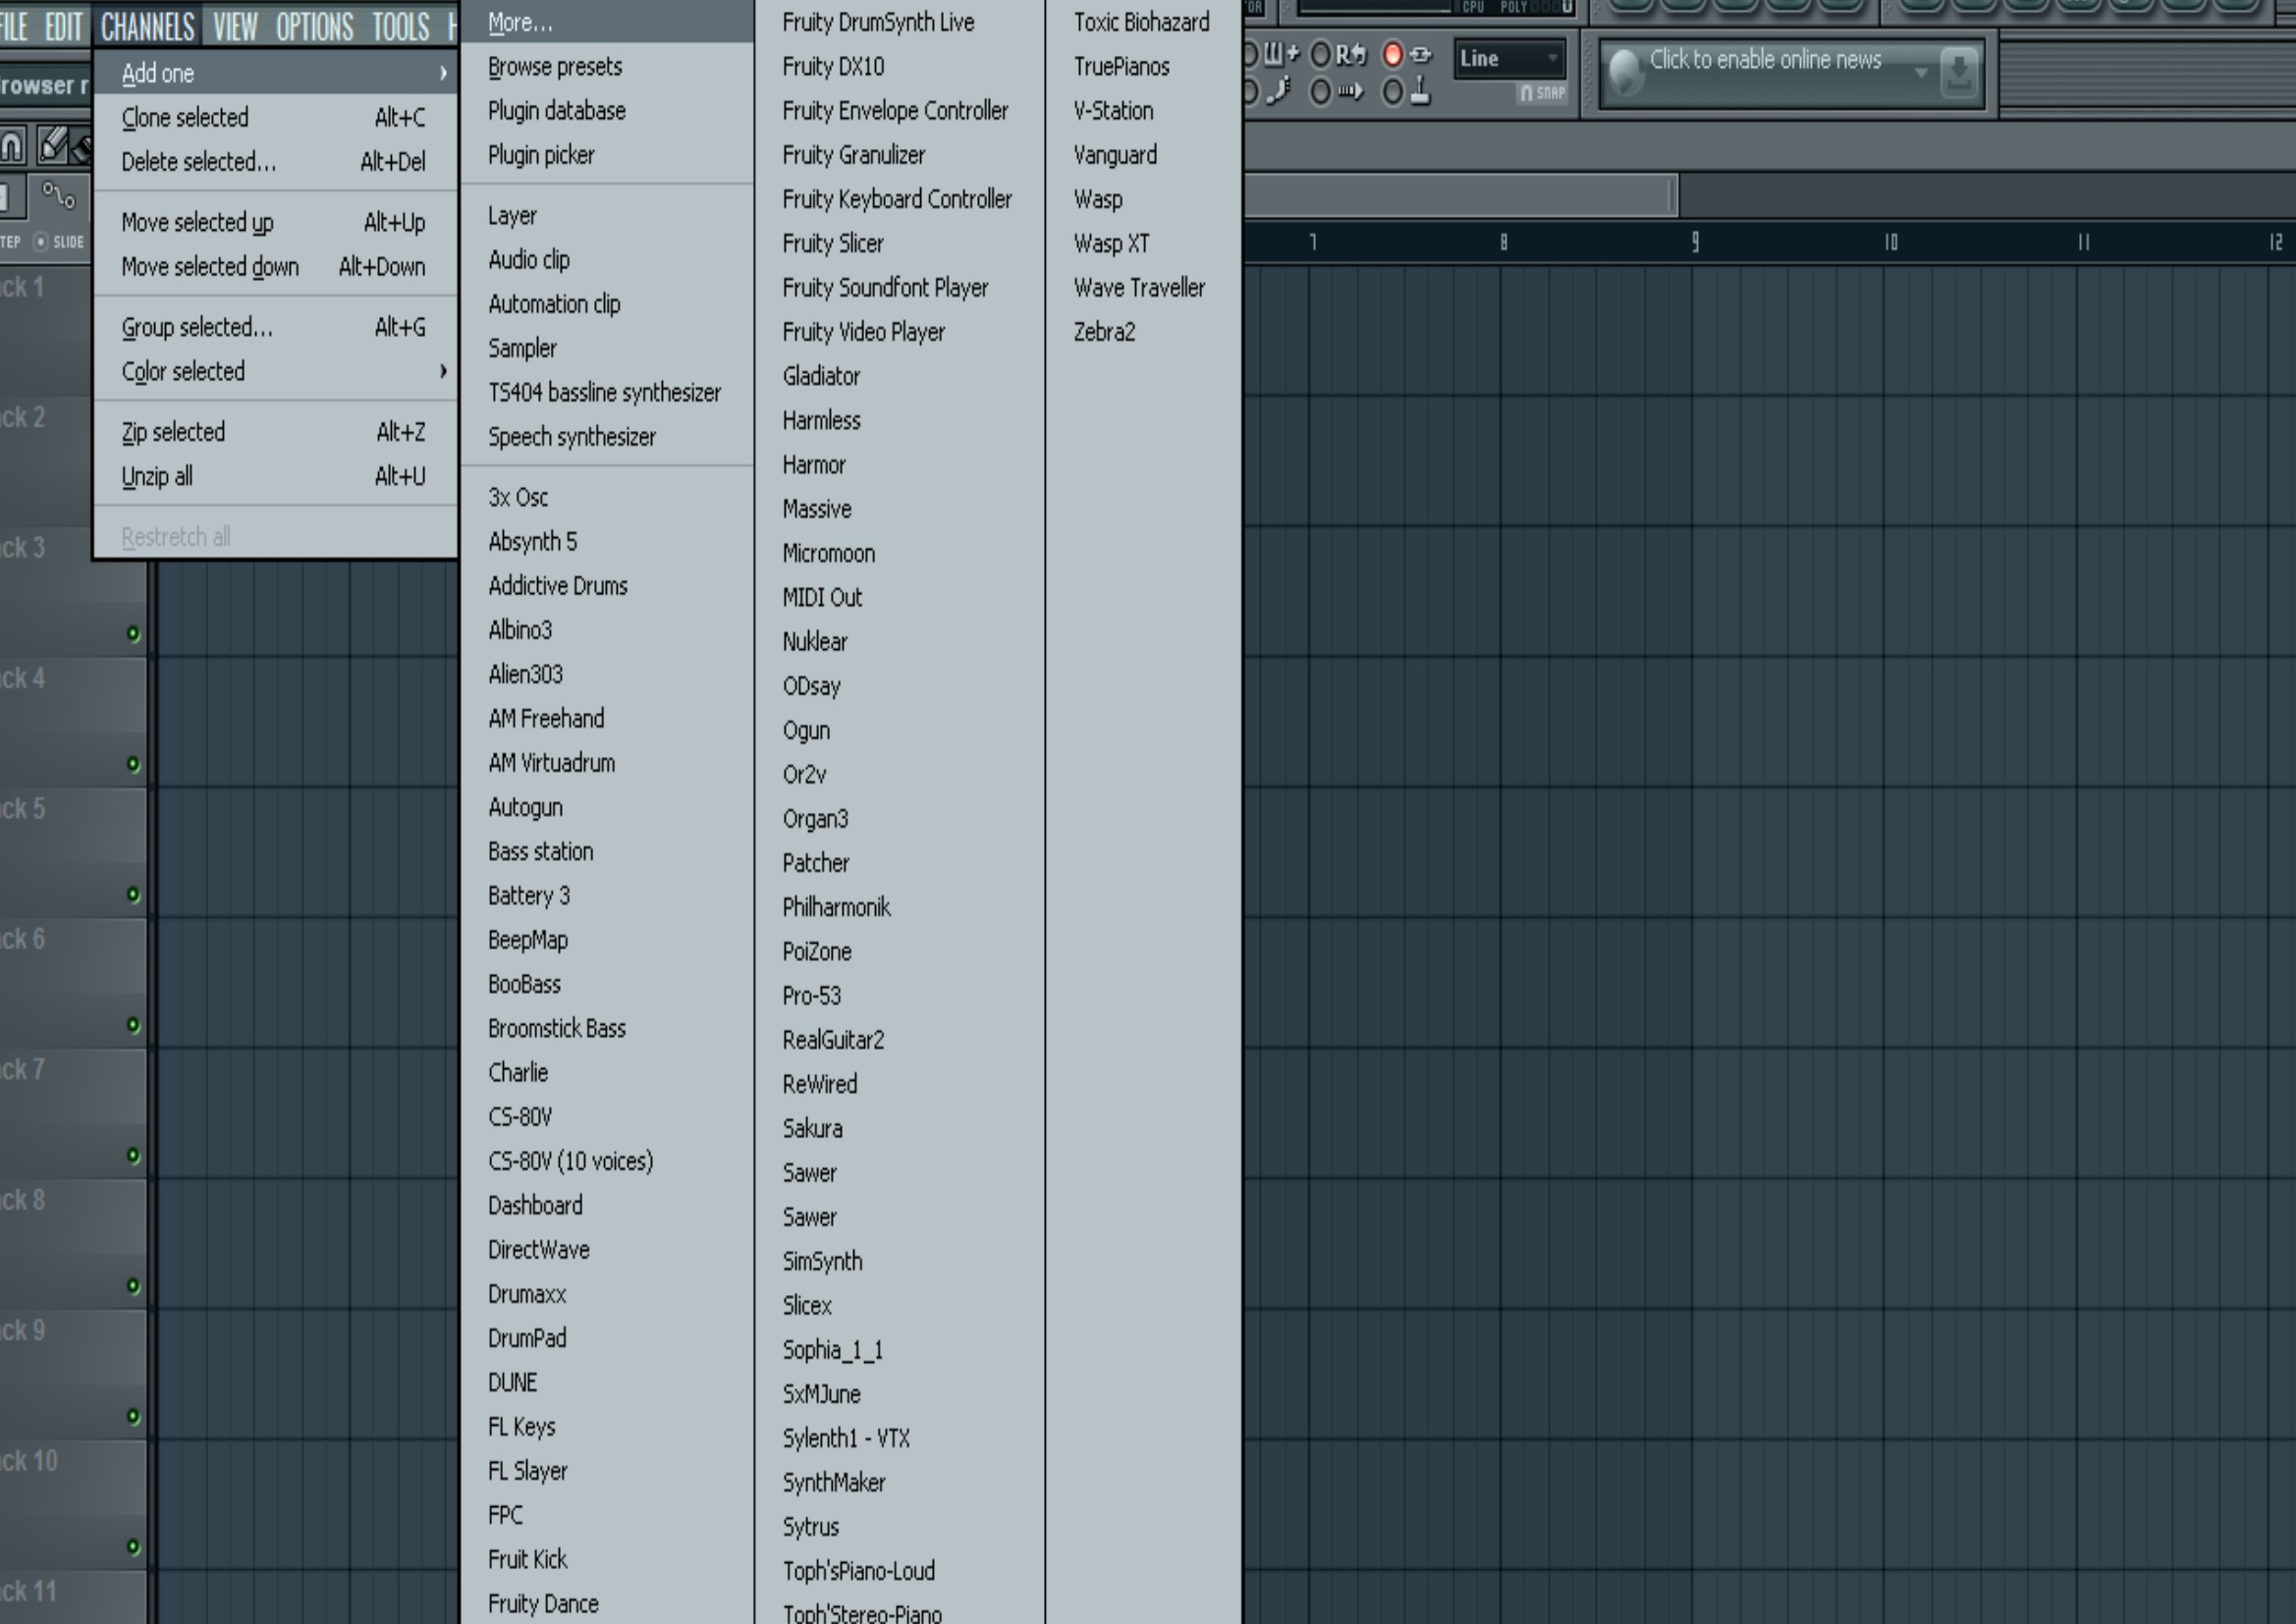2296x1624 pixels.
Task: Expand the Add one submenu
Action: [275, 73]
